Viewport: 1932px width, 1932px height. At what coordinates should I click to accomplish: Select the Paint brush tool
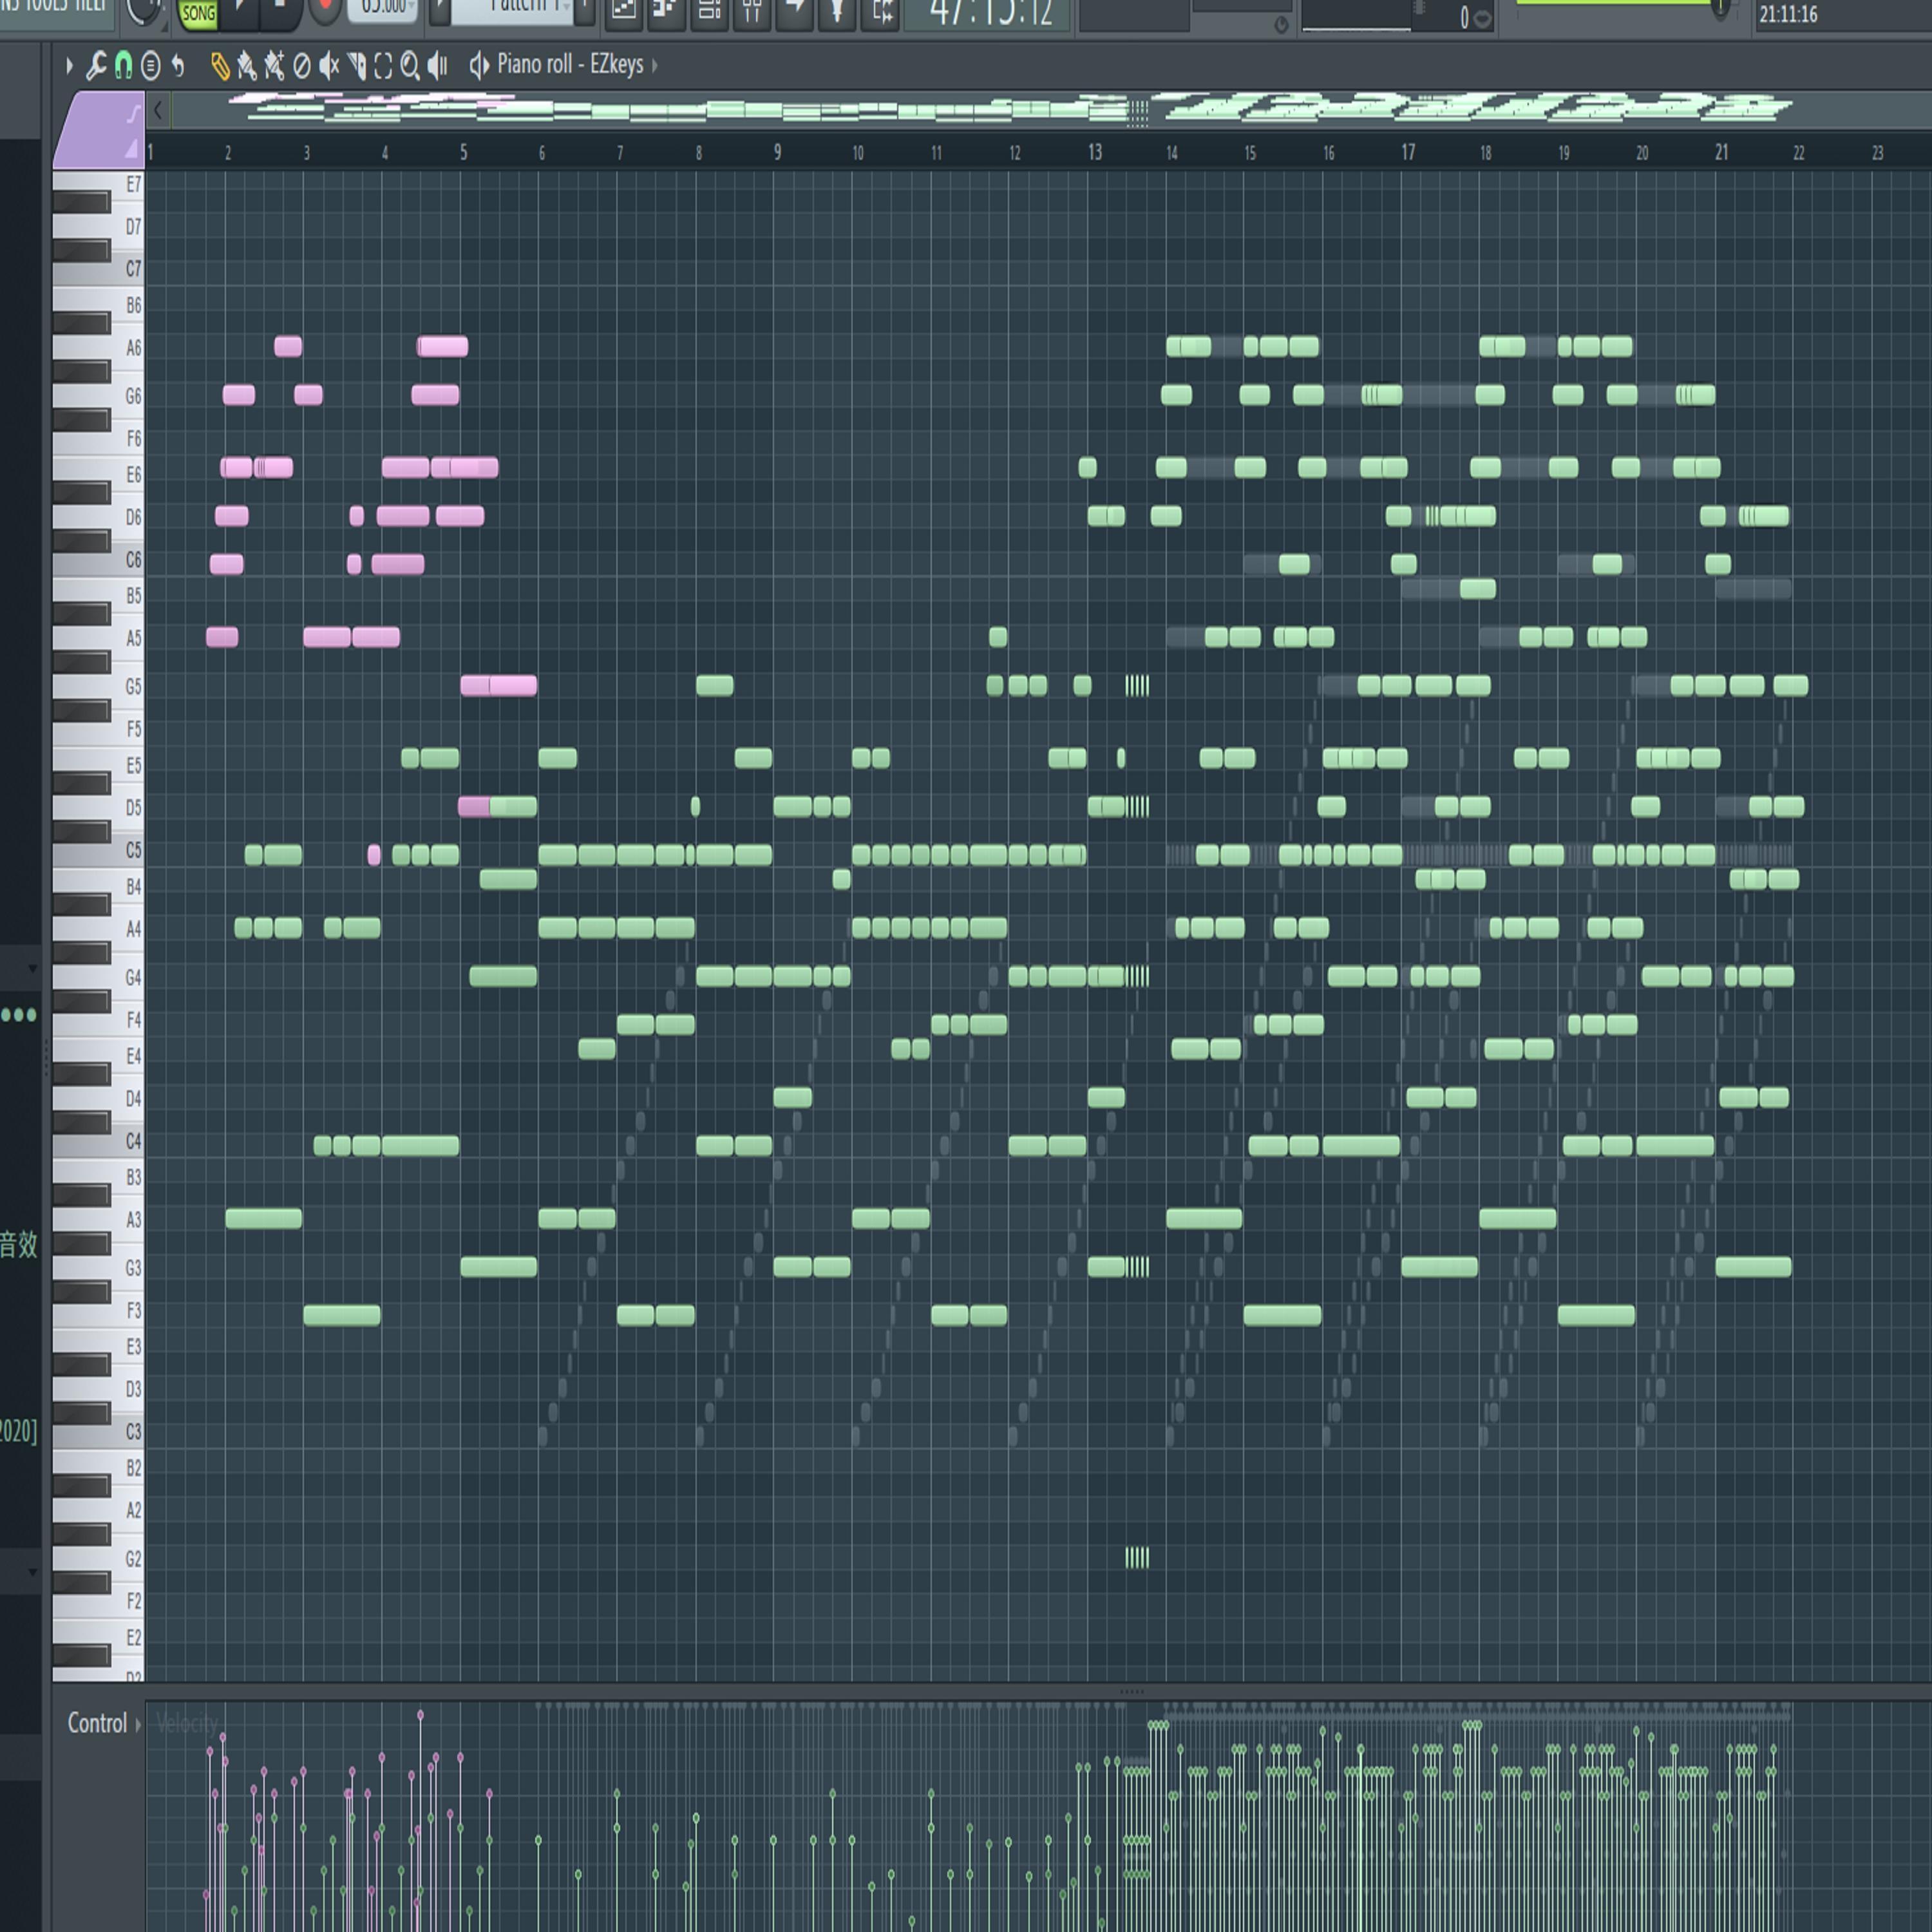(x=246, y=67)
